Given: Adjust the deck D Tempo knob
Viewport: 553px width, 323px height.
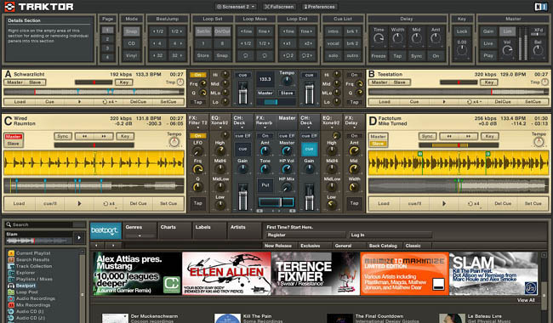Looking at the screenshot, I should [x=539, y=142].
